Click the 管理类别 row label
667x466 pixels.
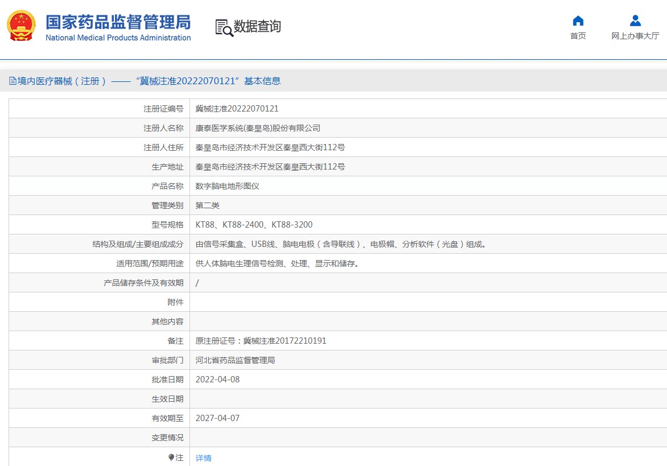[x=167, y=205]
